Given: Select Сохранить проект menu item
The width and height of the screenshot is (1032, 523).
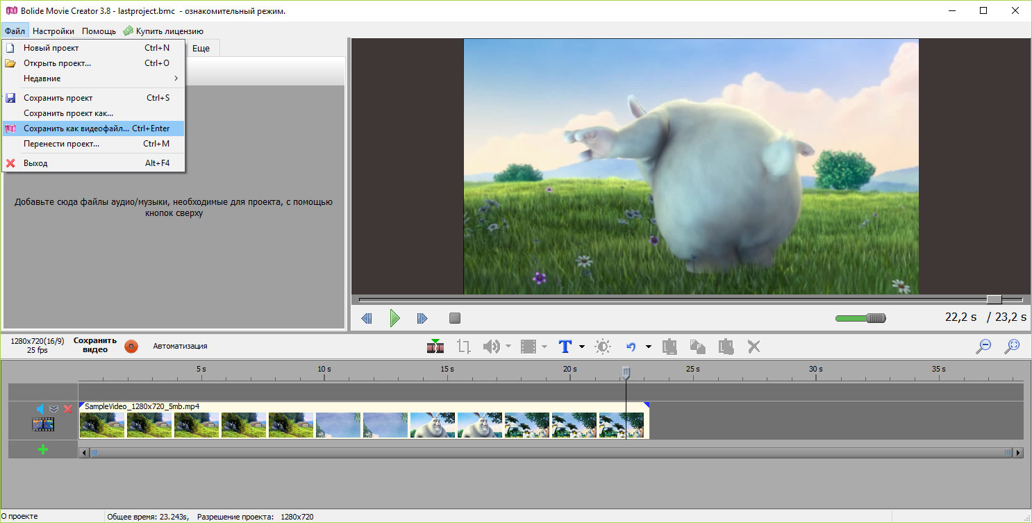Looking at the screenshot, I should [93, 98].
